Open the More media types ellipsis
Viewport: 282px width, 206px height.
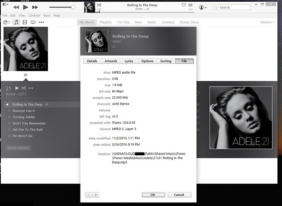[x=41, y=22]
